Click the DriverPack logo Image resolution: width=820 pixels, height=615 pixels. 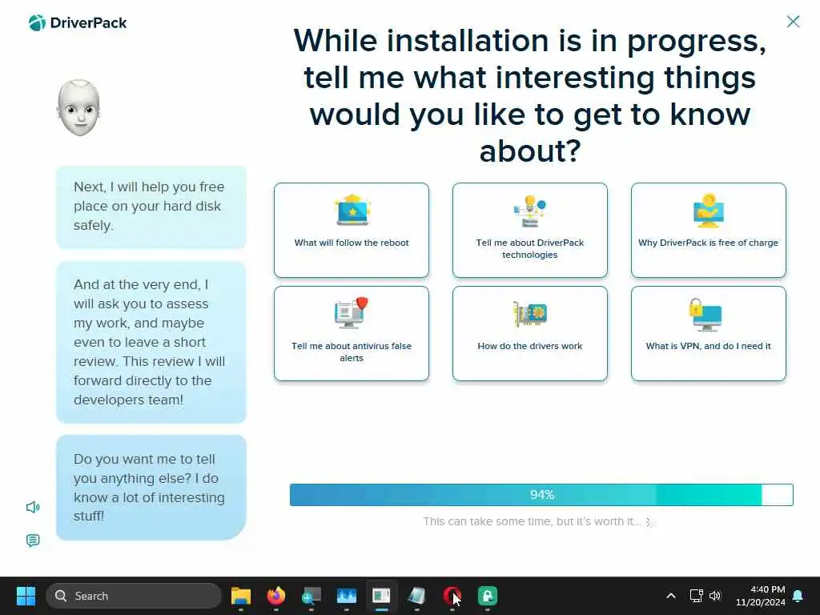[x=78, y=23]
